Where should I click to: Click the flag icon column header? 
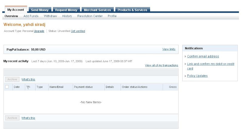click(x=28, y=87)
